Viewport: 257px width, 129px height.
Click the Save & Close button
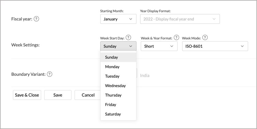point(27,95)
